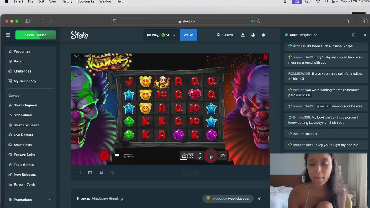Image resolution: width=370 pixels, height=208 pixels.
Task: Open live stats chart icon
Action: click(101, 173)
